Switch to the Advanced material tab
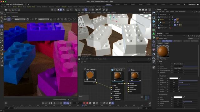The height and width of the screenshot is (112, 200). tap(186, 41)
